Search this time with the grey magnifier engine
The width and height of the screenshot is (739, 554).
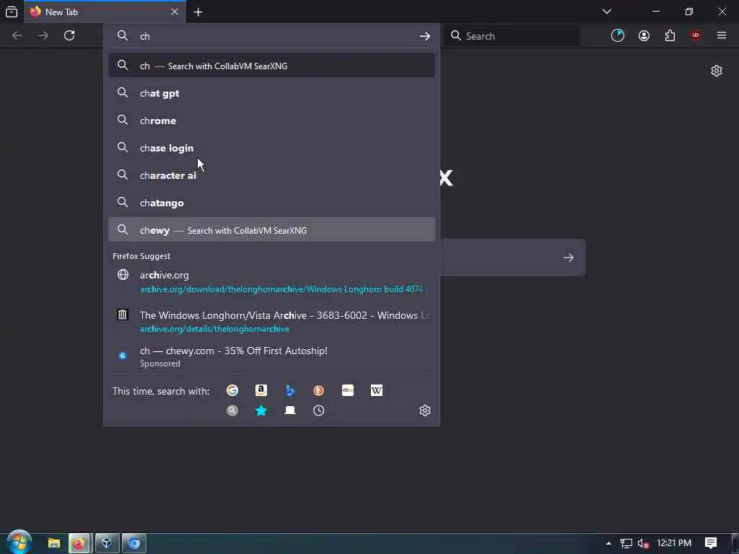tap(232, 410)
